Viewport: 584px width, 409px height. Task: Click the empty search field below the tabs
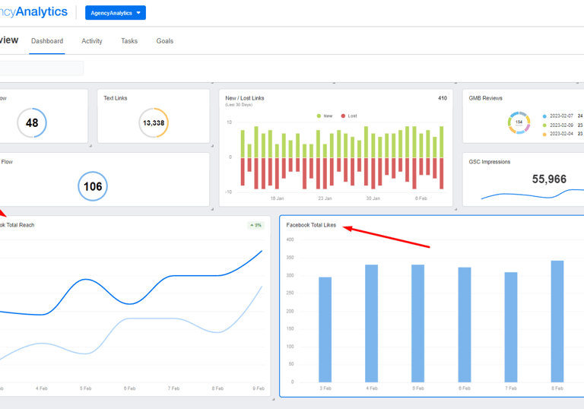point(42,68)
